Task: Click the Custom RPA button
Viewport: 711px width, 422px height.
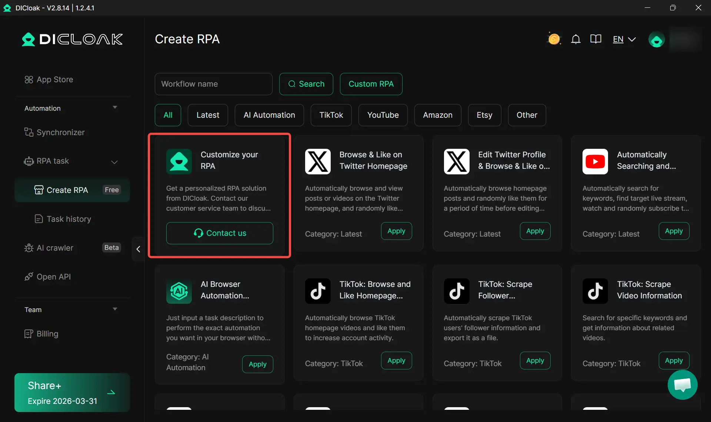Action: click(x=371, y=84)
